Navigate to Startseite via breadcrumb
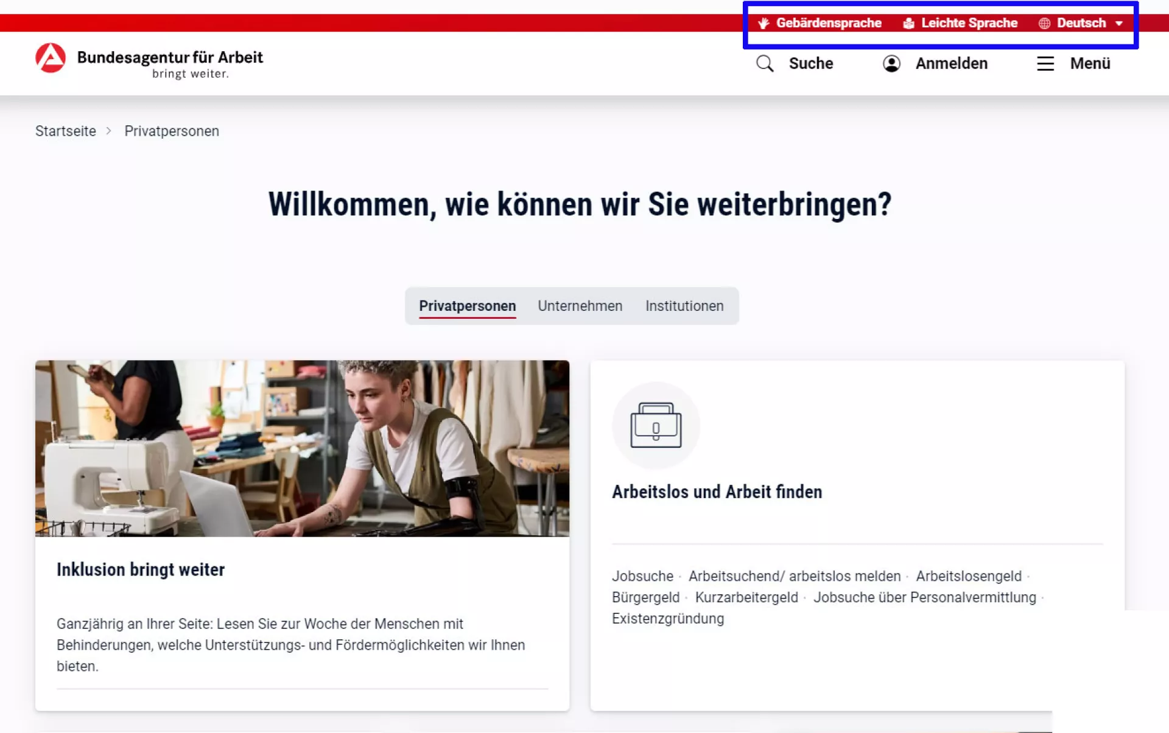This screenshot has width=1169, height=733. (x=66, y=131)
